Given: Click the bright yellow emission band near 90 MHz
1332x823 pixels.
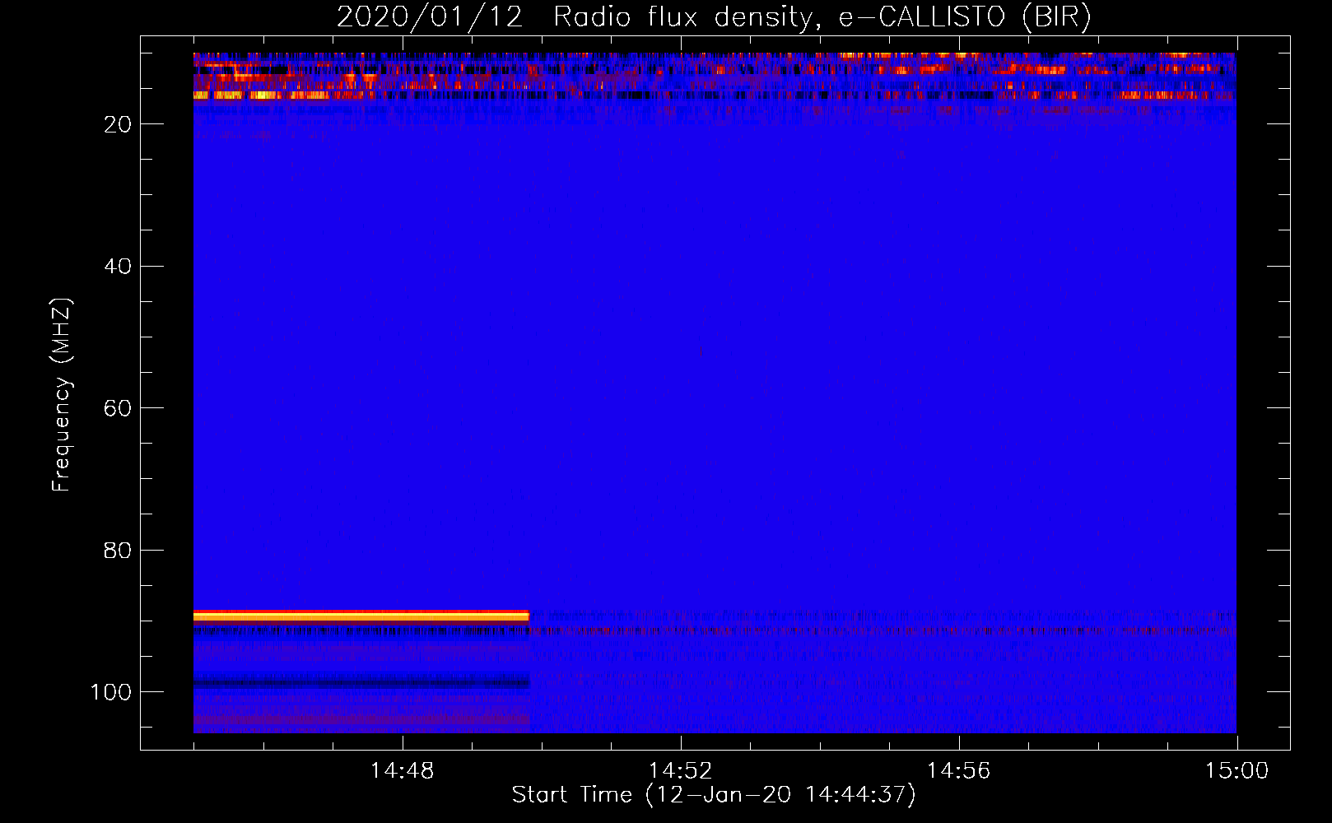Looking at the screenshot, I should click(361, 616).
